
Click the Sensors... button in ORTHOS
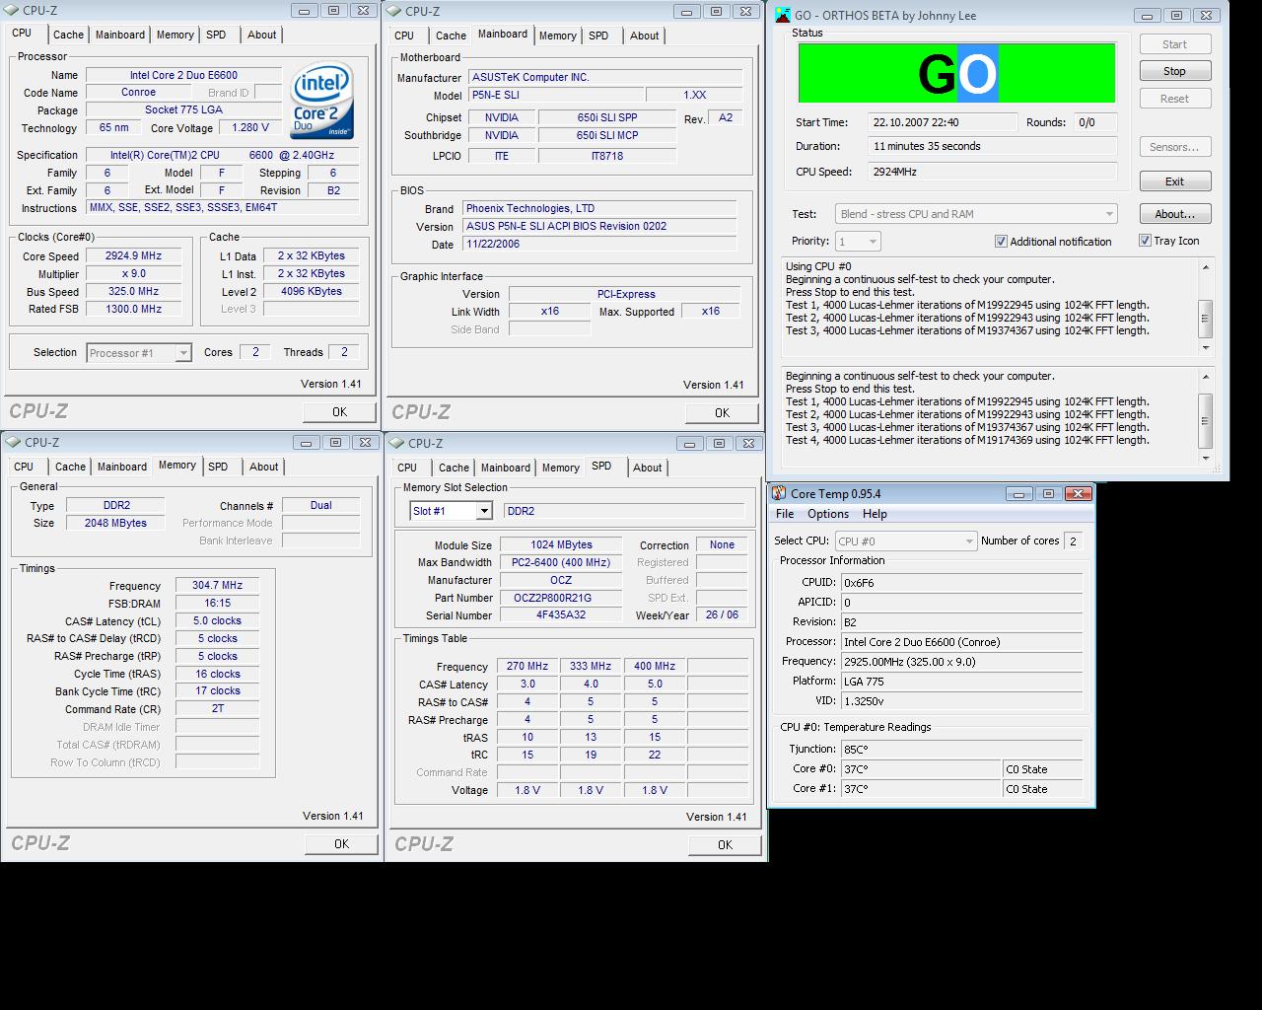tap(1174, 147)
